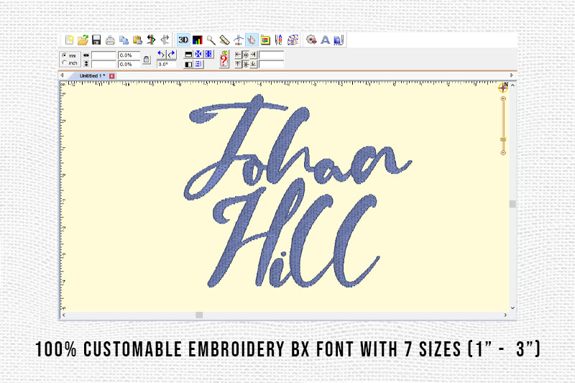This screenshot has height=383, width=575.
Task: Align objects to the right edge
Action: click(253, 55)
